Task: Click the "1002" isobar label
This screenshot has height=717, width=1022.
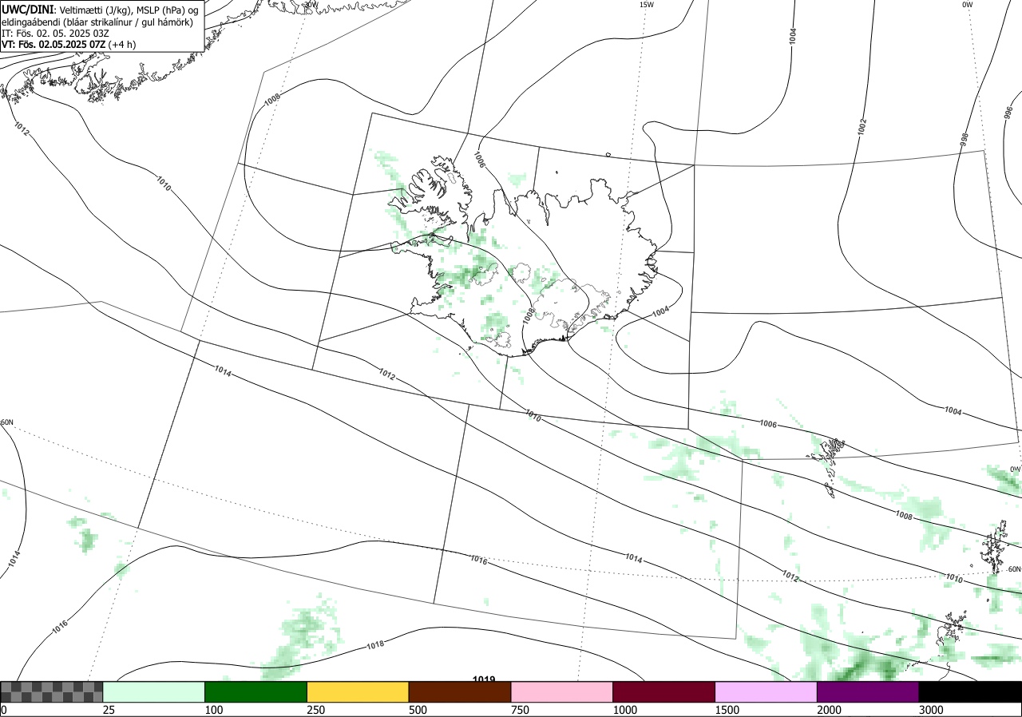Action: click(x=862, y=127)
